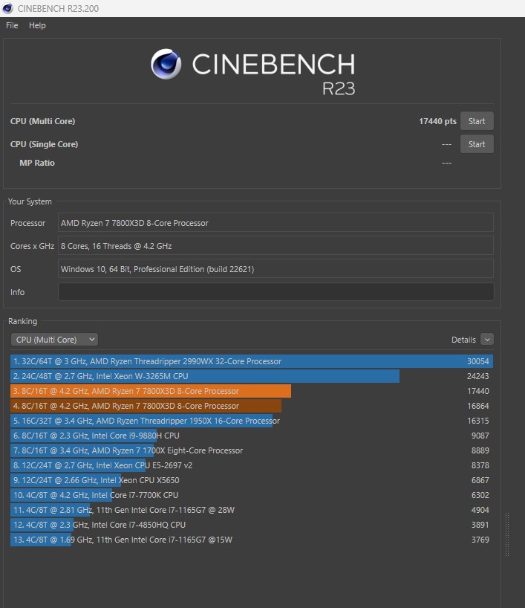Click into the Info input field
The width and height of the screenshot is (525, 608).
[276, 291]
